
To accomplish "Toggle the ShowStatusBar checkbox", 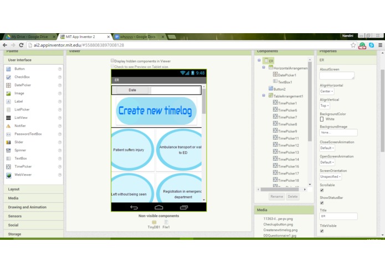I will click(x=322, y=203).
